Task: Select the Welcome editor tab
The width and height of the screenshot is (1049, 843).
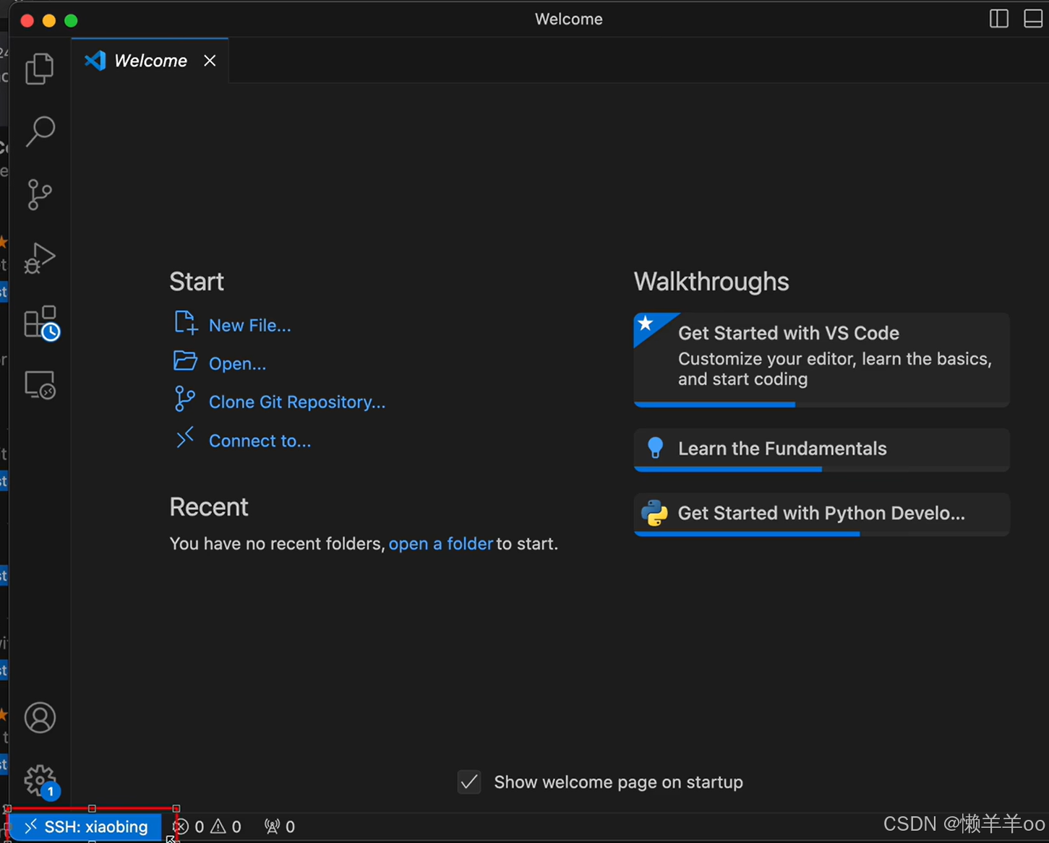Action: coord(150,61)
